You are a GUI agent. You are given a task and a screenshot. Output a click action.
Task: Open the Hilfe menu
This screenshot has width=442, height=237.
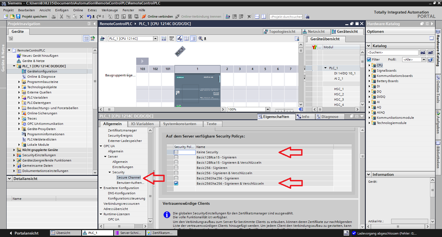tap(142, 10)
